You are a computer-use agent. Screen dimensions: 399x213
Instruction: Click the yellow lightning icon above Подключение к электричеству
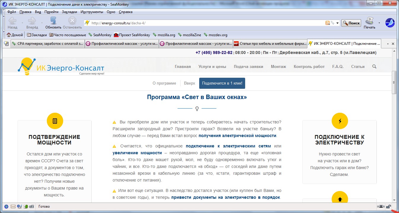340,121
